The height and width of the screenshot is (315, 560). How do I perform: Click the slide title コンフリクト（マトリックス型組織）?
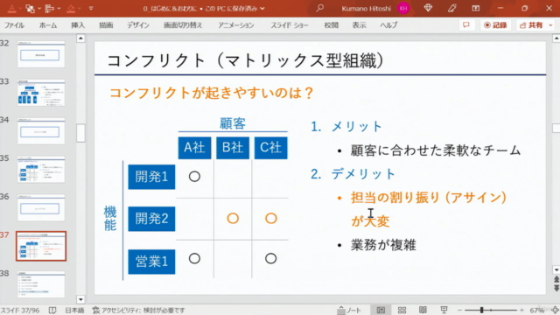[246, 60]
